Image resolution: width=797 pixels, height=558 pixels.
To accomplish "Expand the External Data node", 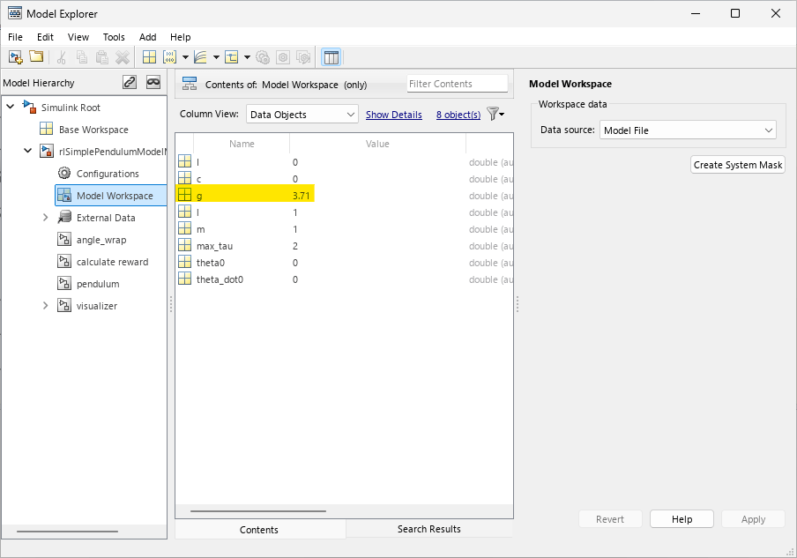I will pyautogui.click(x=46, y=218).
